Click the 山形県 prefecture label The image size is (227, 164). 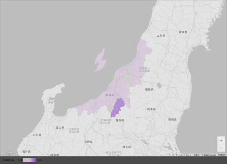point(161,36)
